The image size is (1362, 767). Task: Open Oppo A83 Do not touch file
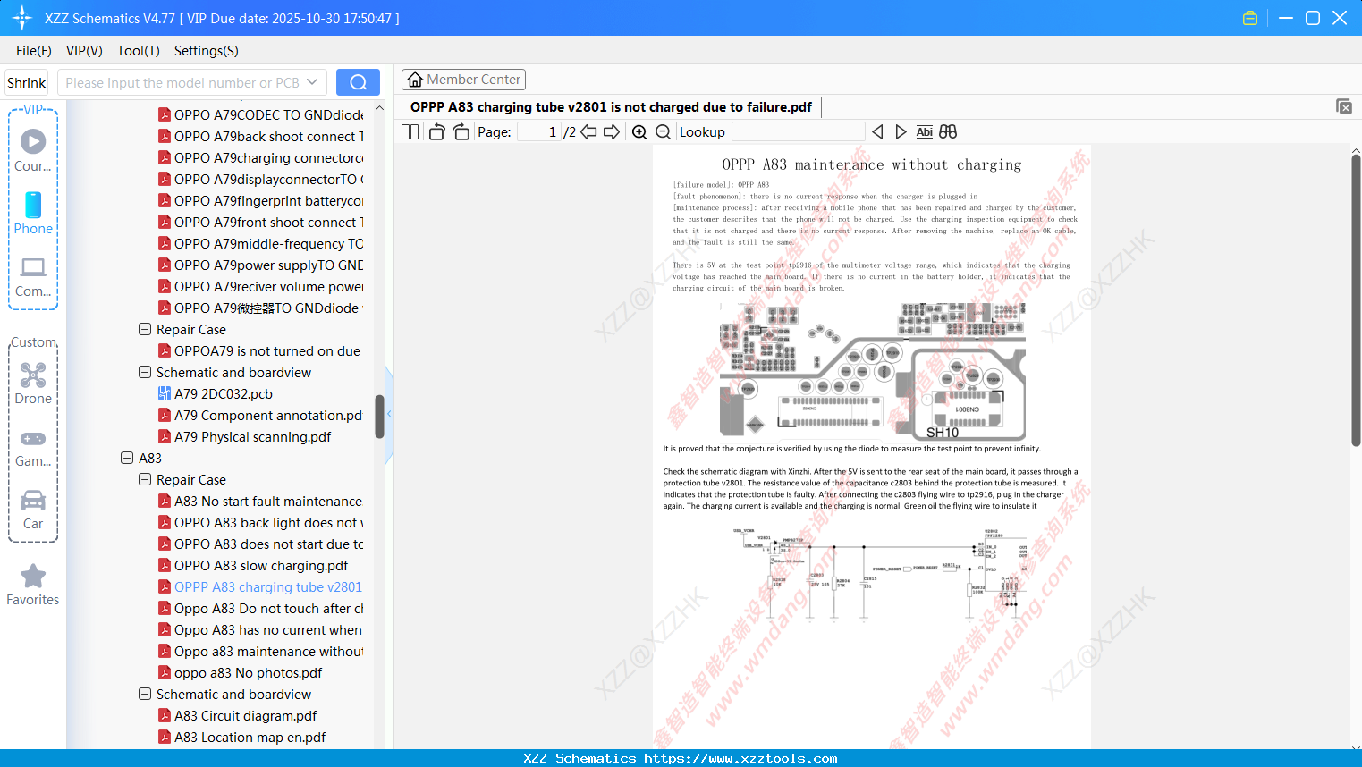(260, 609)
